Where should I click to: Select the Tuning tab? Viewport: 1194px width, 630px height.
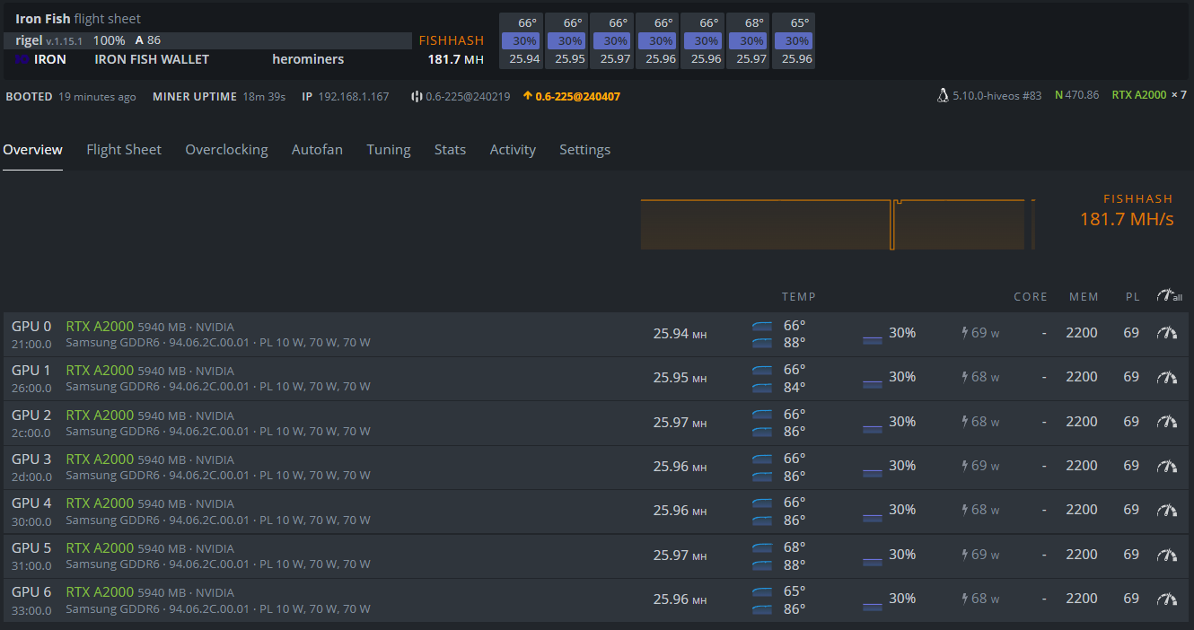pos(389,150)
